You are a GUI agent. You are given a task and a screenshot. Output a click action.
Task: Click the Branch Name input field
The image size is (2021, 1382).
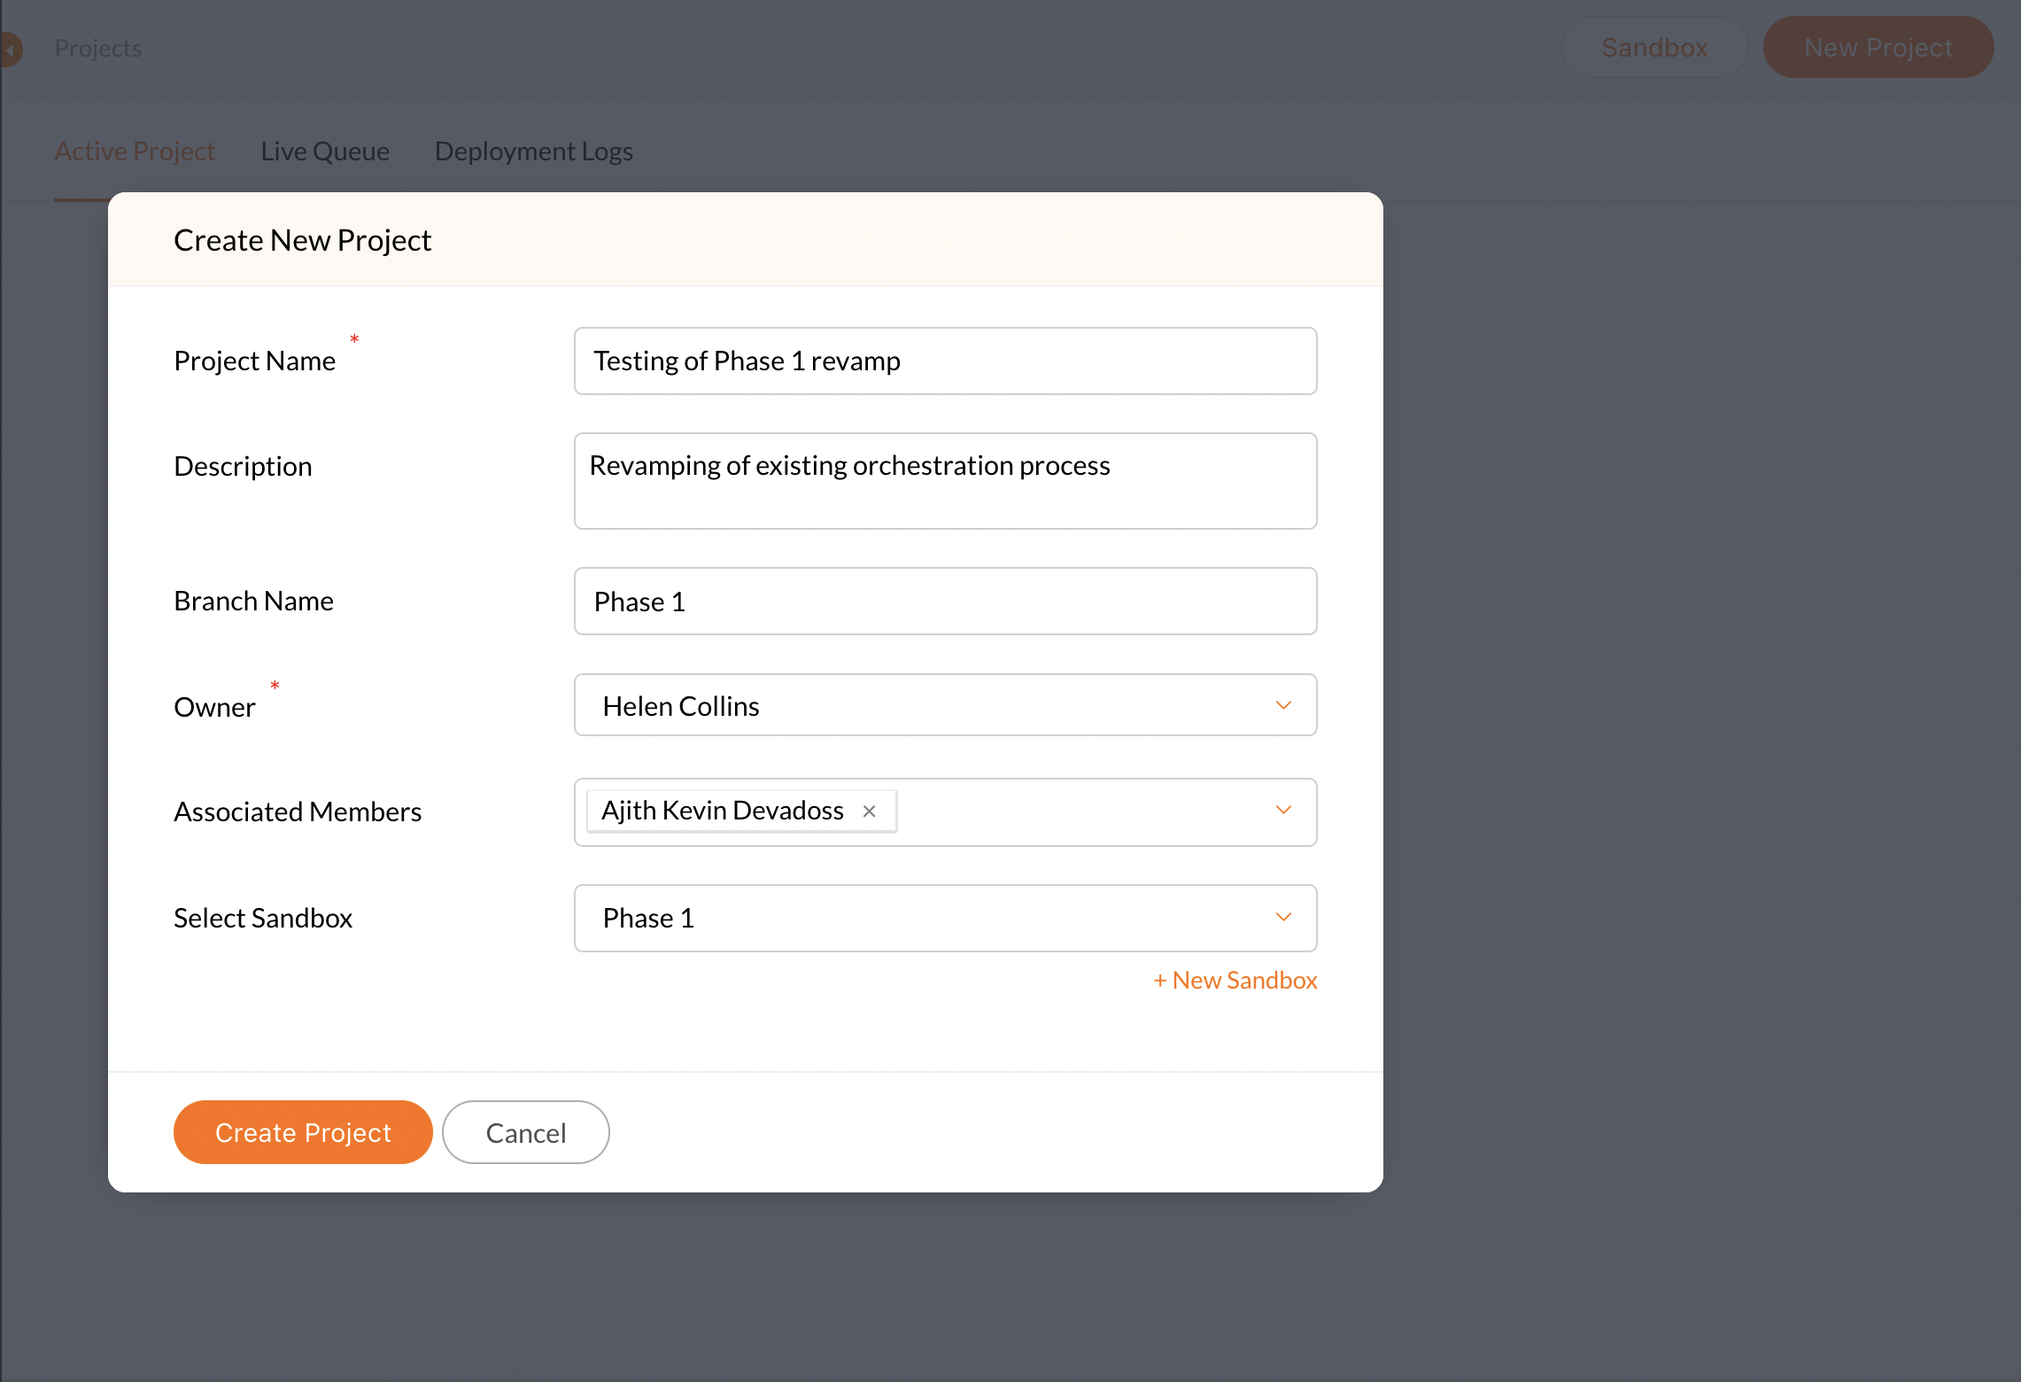point(944,602)
